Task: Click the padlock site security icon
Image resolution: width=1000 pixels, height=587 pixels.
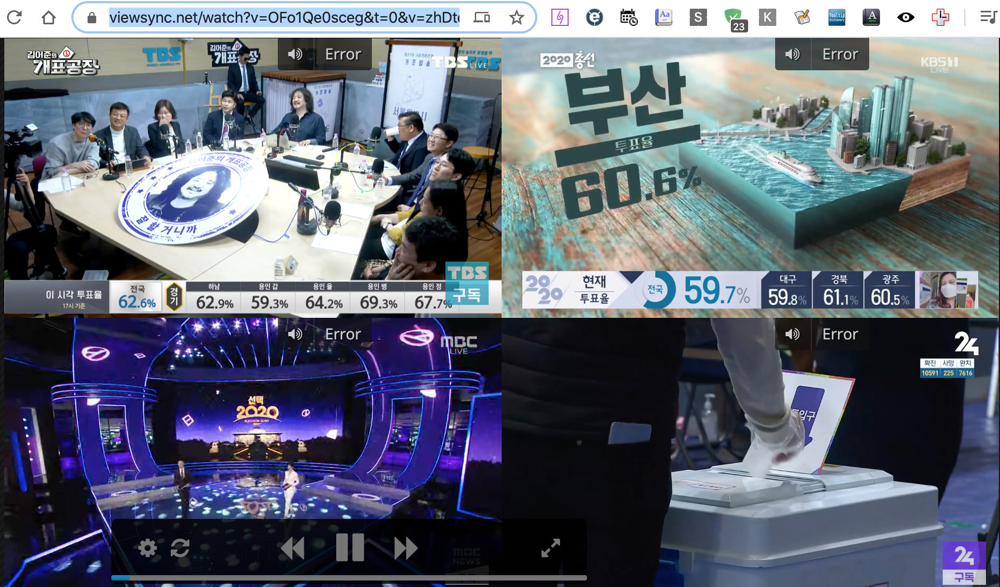Action: [x=92, y=18]
